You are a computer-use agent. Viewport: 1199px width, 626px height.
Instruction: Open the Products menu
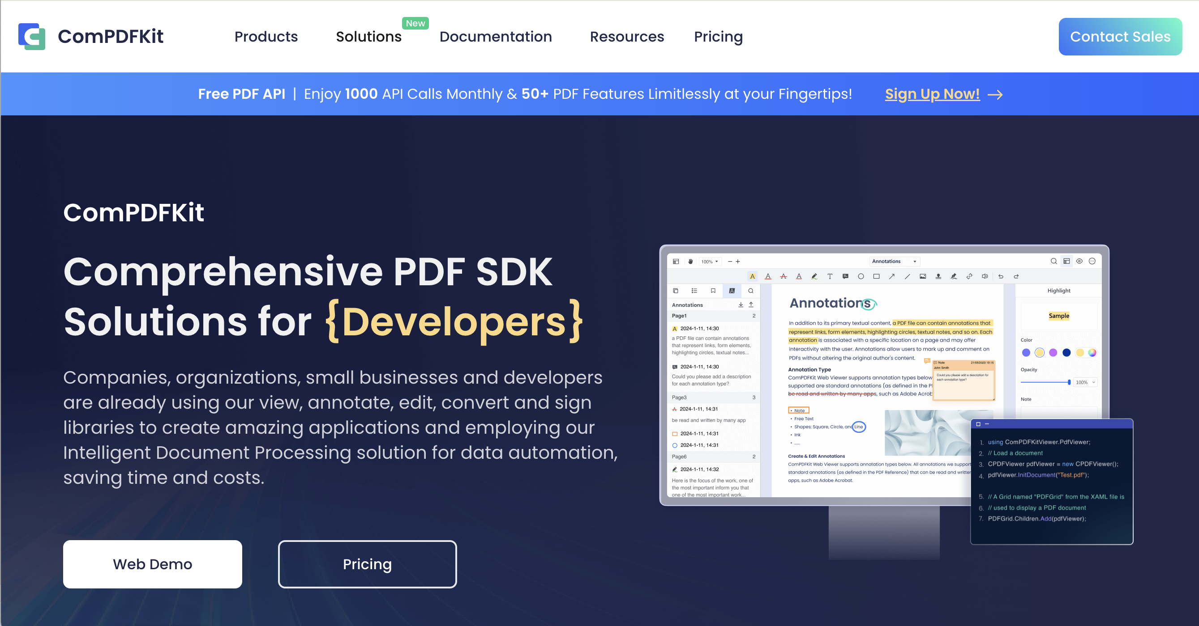point(266,37)
